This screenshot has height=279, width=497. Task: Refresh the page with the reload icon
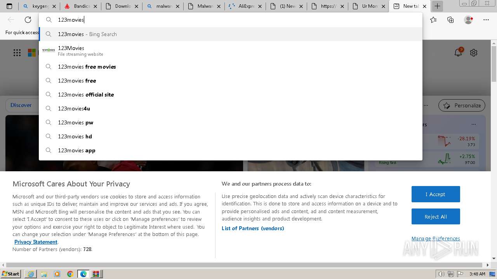[x=28, y=20]
